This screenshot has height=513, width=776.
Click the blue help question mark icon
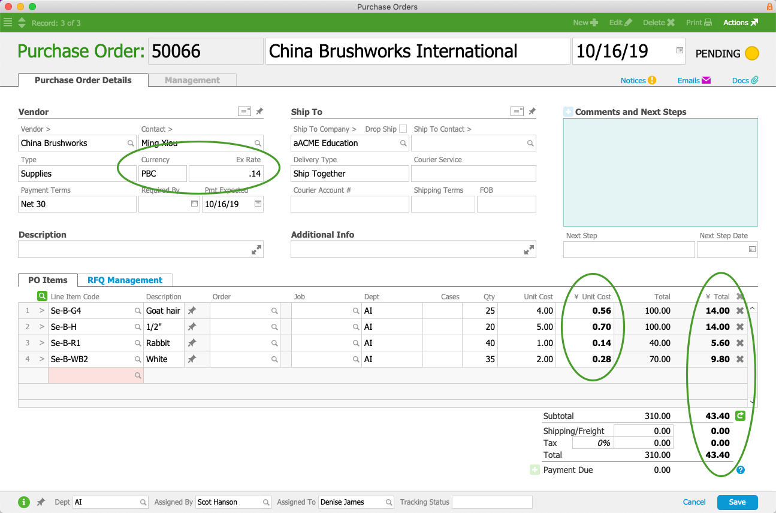coord(741,470)
